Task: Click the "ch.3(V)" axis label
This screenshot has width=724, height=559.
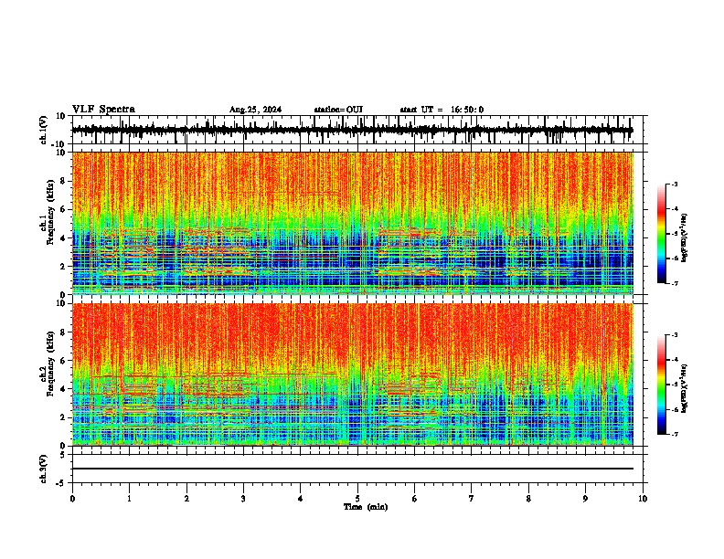Action: (x=43, y=469)
